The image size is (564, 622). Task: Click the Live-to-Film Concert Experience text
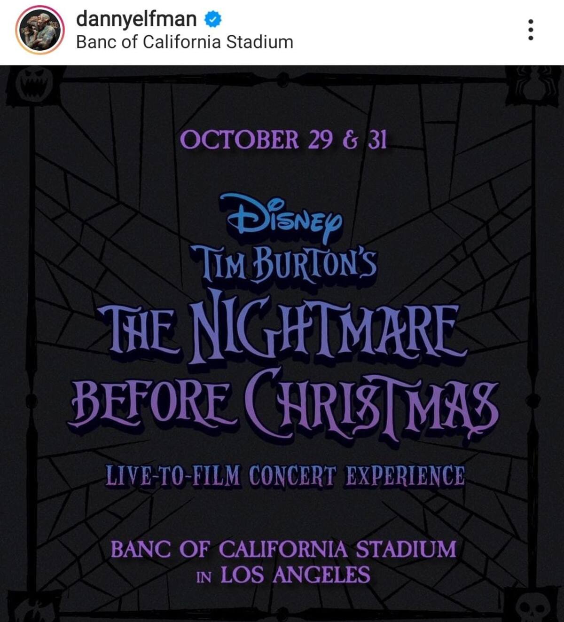point(285,476)
